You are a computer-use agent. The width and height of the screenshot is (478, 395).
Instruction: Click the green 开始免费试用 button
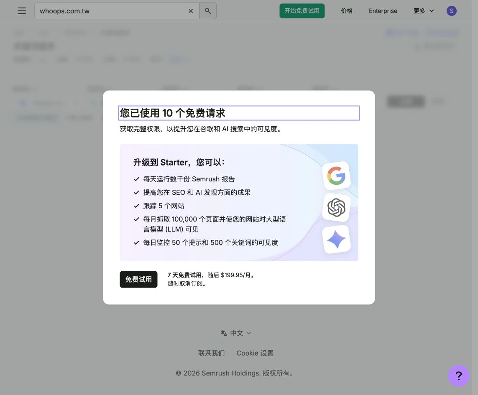[302, 11]
